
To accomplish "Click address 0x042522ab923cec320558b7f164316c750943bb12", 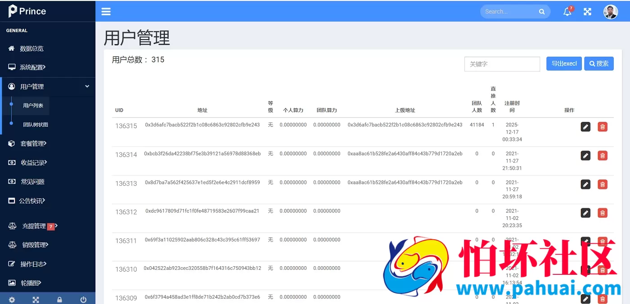I will [x=202, y=268].
